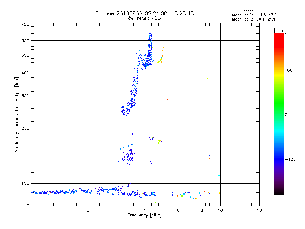This screenshot has width=305, height=229.
Task: Click x-axis tick label '4'
Action: pos(145,210)
